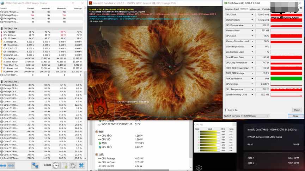Open GPU-Z hamburger menu icon
This screenshot has width=305, height=171.
[301, 8]
